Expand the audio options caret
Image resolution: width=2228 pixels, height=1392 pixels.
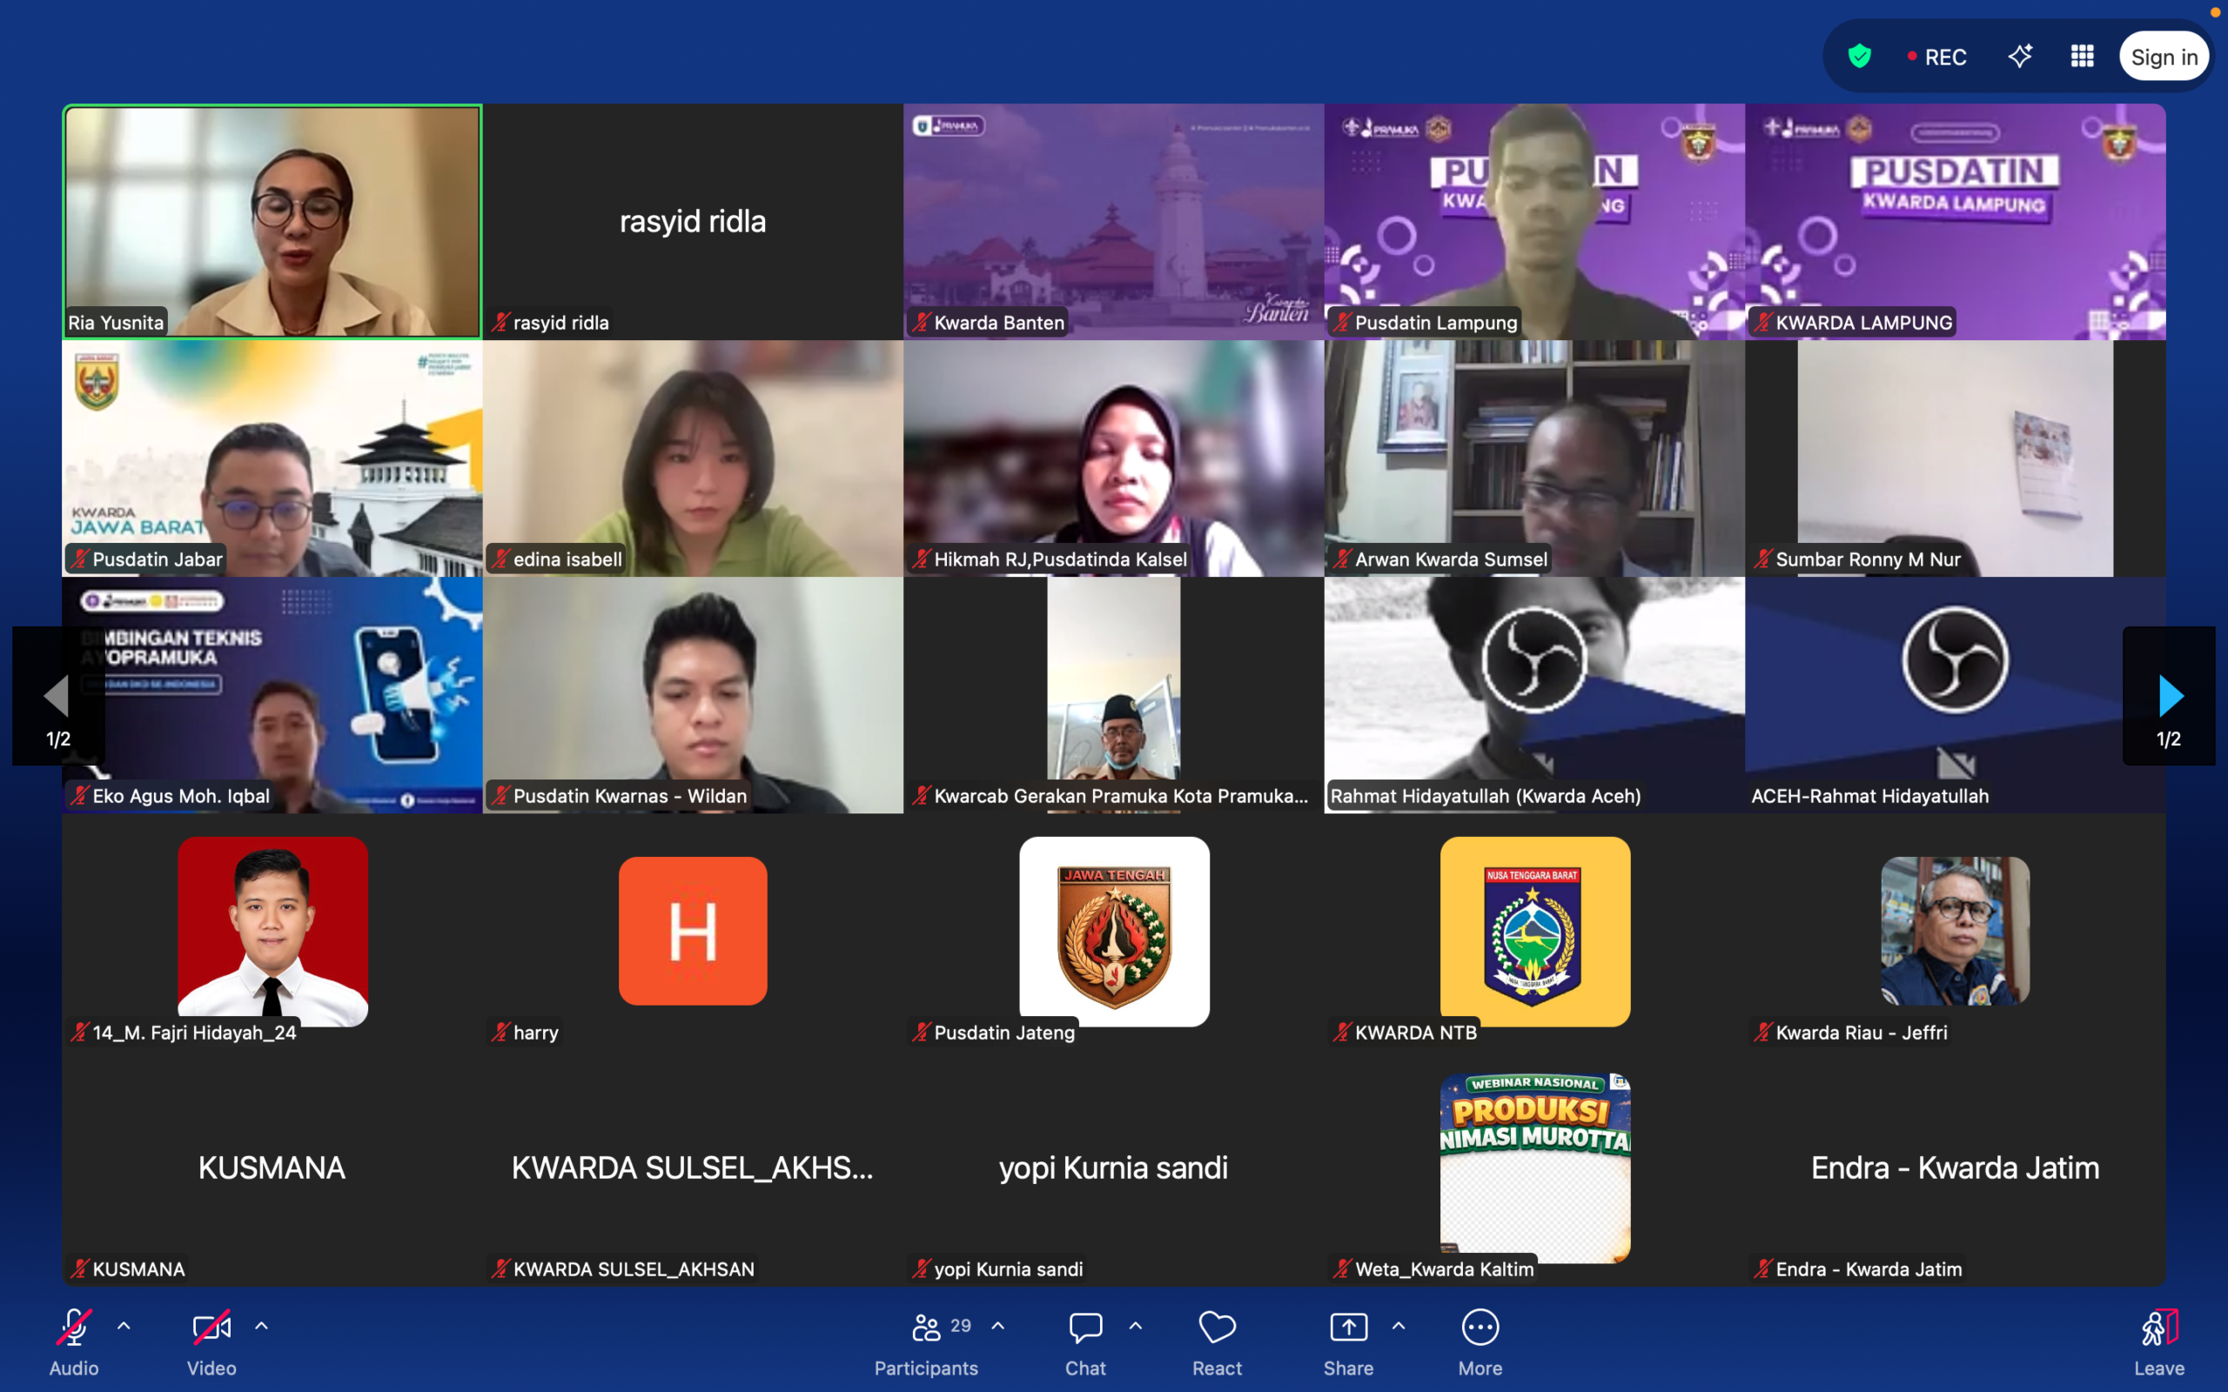124,1326
